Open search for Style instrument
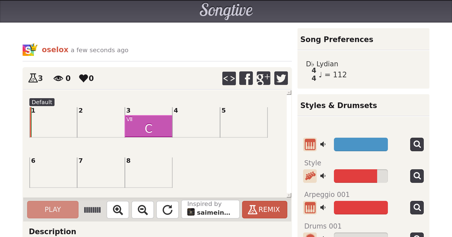 (417, 176)
